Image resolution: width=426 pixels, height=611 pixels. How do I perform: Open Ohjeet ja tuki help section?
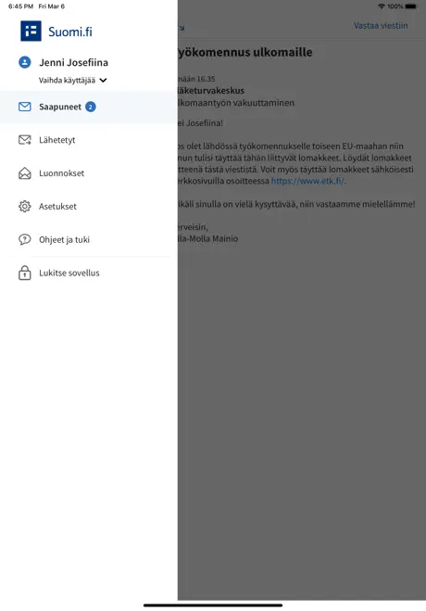(89, 239)
